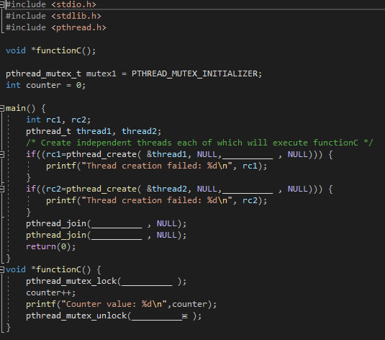Click the 'counter++;' statement
Viewport: 385px width, 340px height.
pyautogui.click(x=51, y=292)
